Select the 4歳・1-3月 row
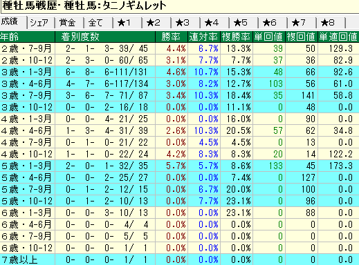The image size is (359, 265). pos(179,119)
